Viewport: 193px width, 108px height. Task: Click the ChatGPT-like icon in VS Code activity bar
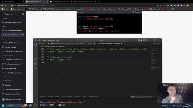(x=36, y=68)
